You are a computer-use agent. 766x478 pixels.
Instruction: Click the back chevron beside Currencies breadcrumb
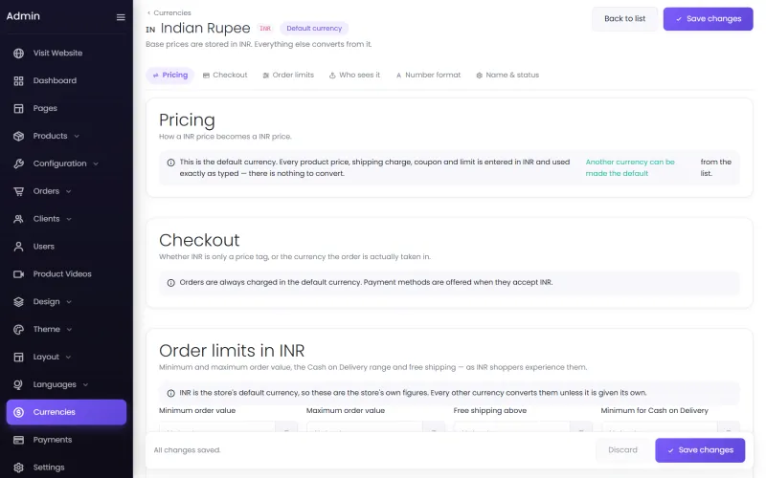[148, 12]
